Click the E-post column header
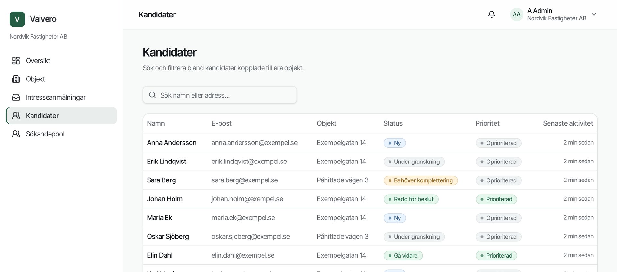This screenshot has height=272, width=617. (221, 123)
